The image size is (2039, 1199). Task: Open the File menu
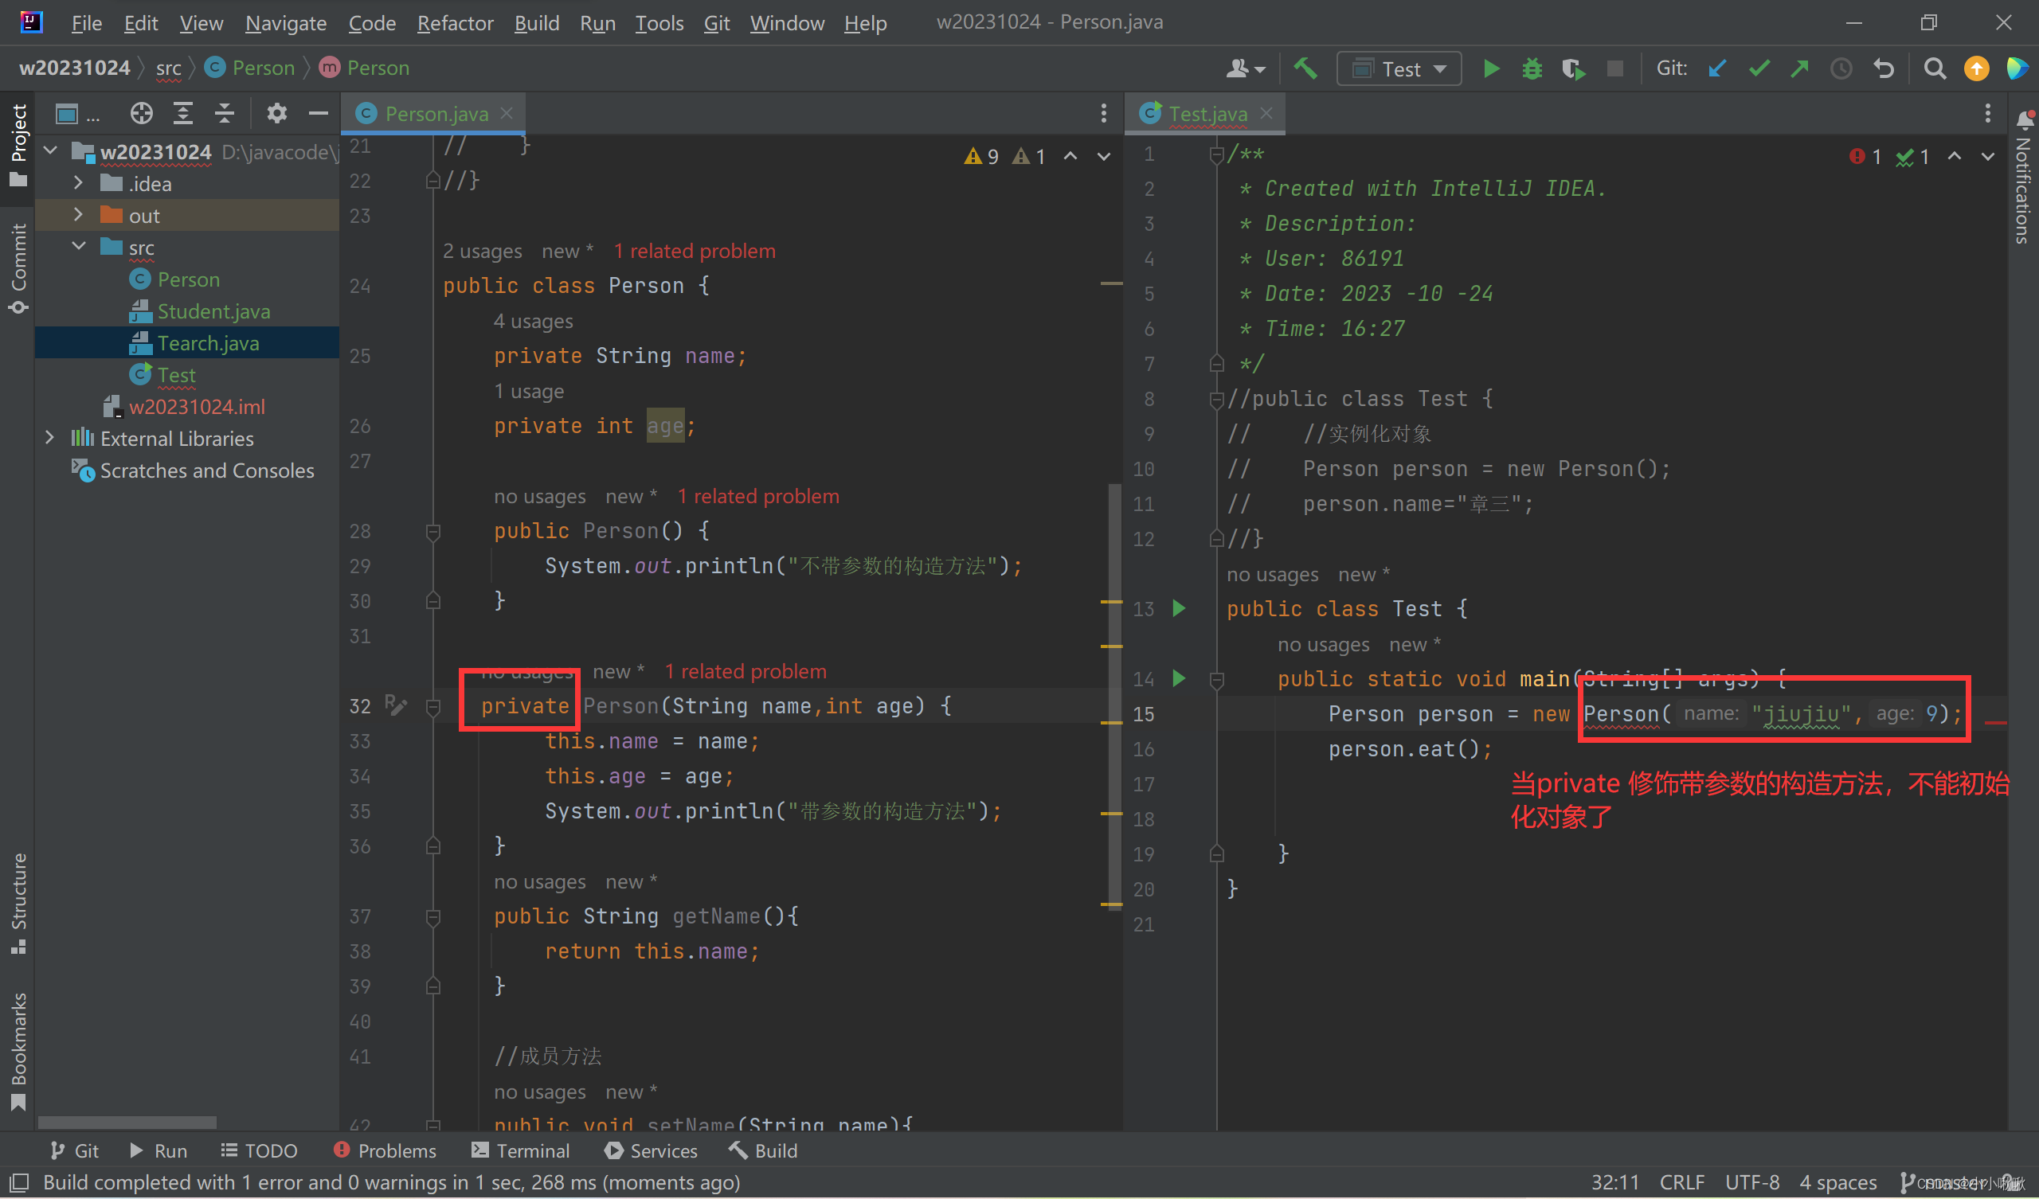click(87, 22)
